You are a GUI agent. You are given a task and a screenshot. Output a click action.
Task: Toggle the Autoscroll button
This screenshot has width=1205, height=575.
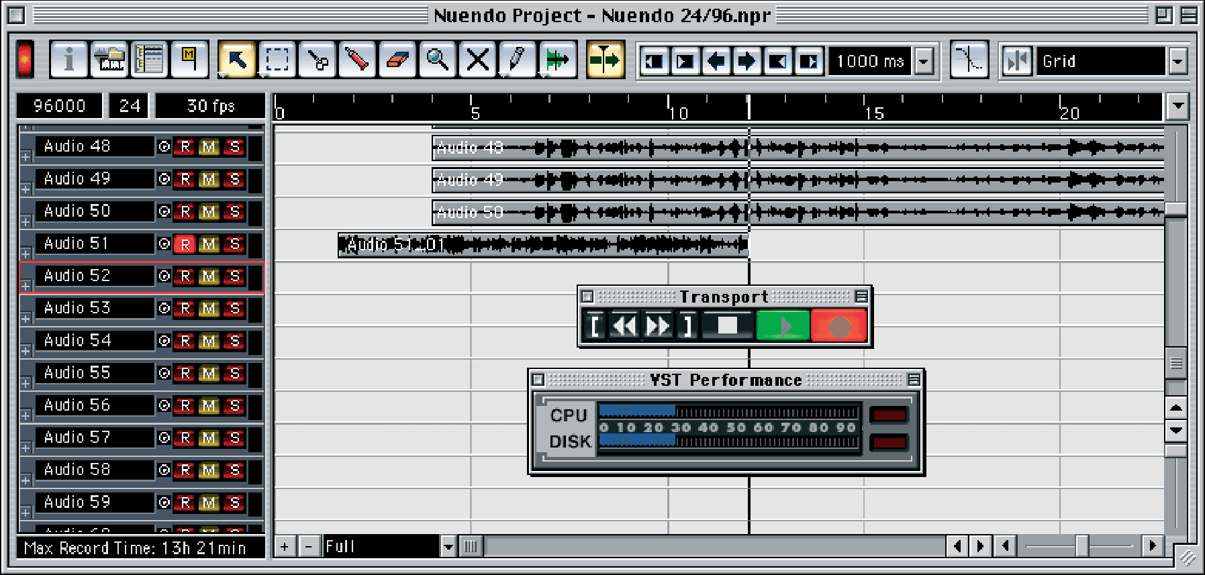(605, 60)
